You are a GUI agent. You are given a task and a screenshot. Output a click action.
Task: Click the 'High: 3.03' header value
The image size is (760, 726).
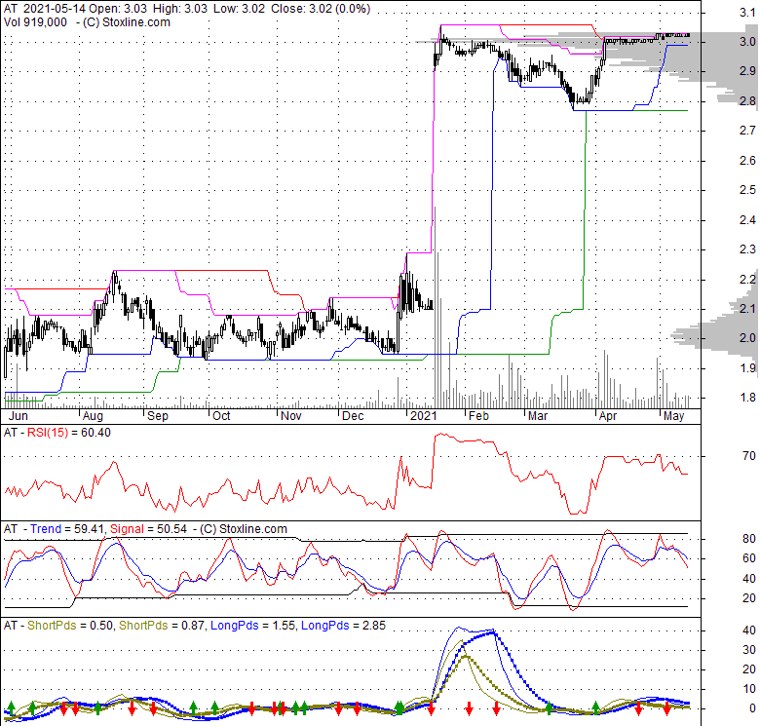click(180, 9)
